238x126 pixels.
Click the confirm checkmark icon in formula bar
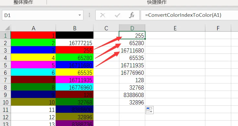(117, 15)
